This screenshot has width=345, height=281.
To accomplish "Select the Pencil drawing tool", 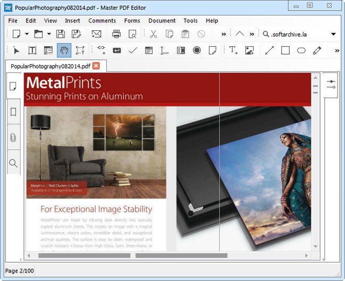I will pos(317,51).
